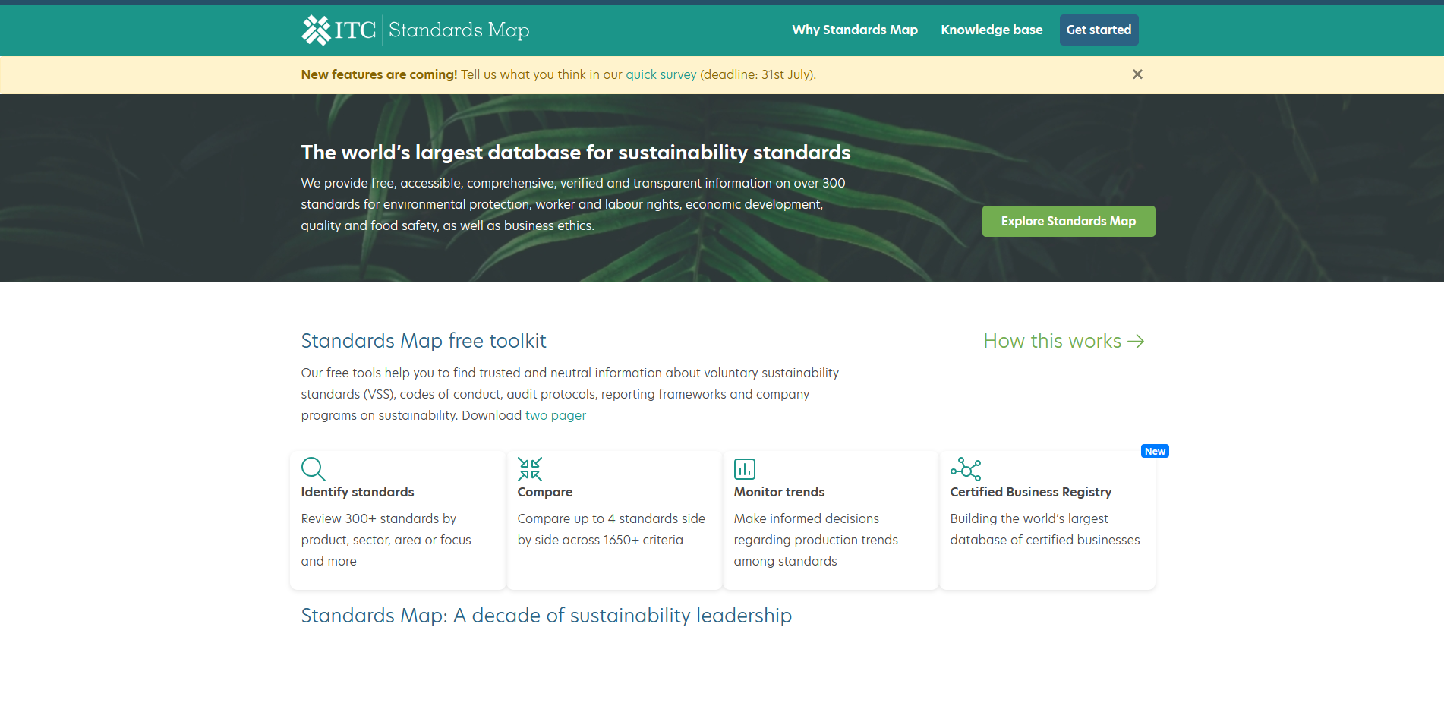The height and width of the screenshot is (706, 1444).
Task: Click the Standards Map free toolkit heading
Action: coord(424,341)
